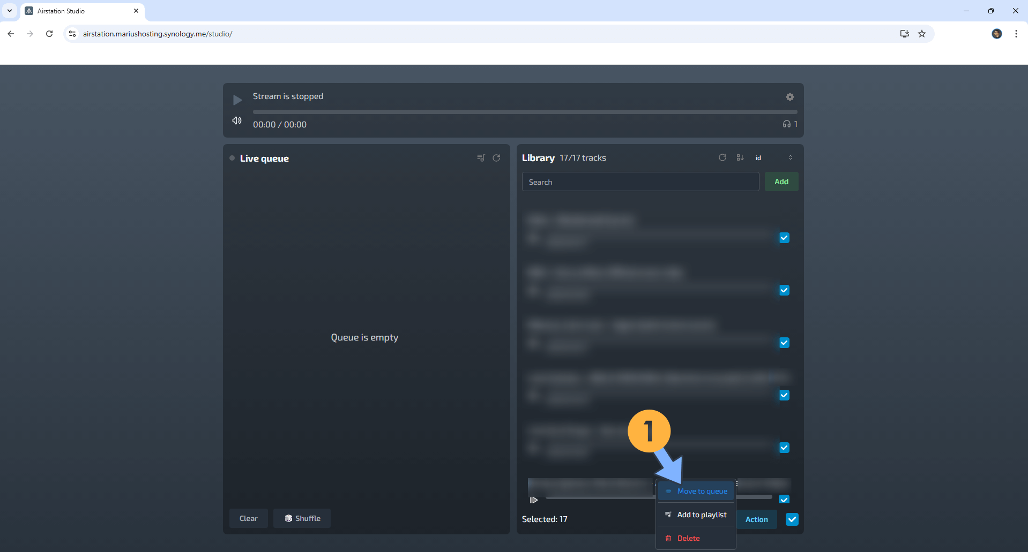Refresh the Live queue
The height and width of the screenshot is (552, 1028).
click(496, 158)
